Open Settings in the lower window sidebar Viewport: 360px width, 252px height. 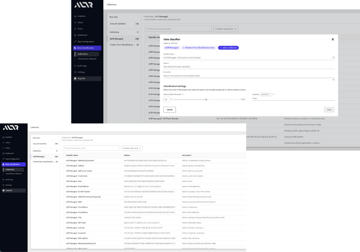pyautogui.click(x=9, y=185)
